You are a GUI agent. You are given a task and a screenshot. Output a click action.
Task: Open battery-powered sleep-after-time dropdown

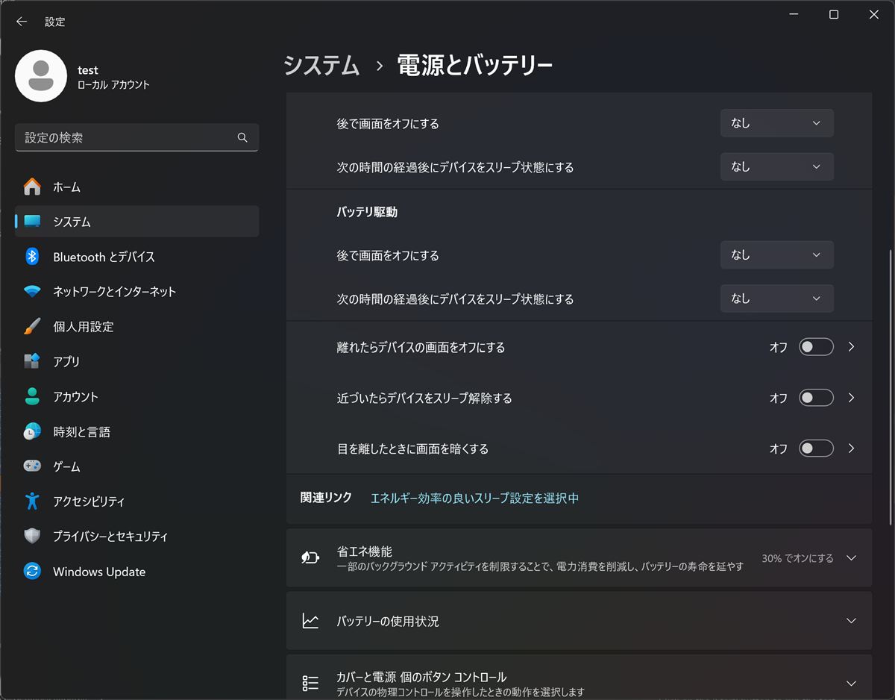tap(776, 299)
